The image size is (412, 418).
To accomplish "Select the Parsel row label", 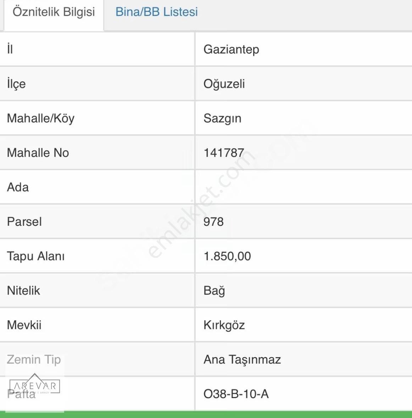I will click(x=24, y=222).
